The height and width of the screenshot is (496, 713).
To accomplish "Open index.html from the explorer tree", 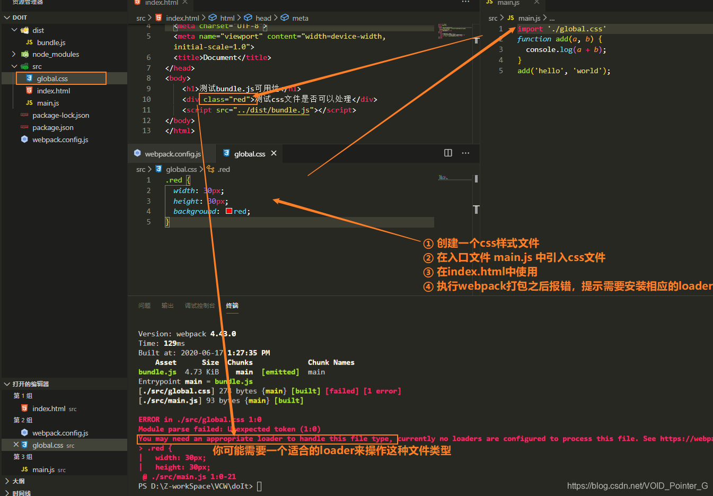I will [x=54, y=91].
